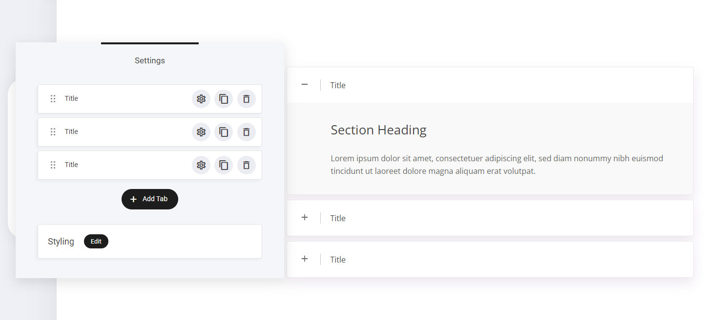Click drag handle of third Title tab
Viewport: 723px width, 320px height.
pos(53,165)
